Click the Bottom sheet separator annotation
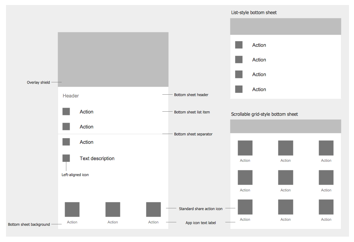Image resolution: width=354 pixels, height=242 pixels. pyautogui.click(x=193, y=134)
